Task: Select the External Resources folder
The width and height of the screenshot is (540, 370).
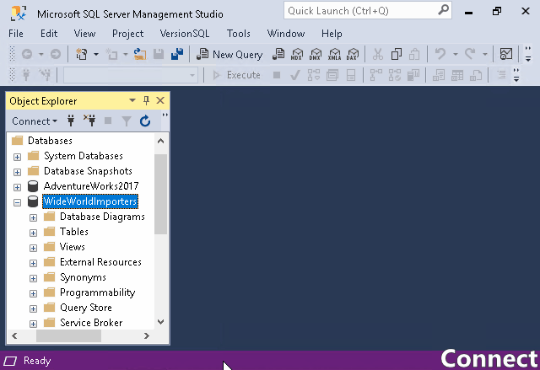Action: point(100,262)
